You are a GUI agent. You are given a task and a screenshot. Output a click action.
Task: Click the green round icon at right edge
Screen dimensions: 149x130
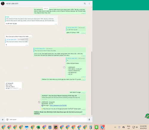coord(147,116)
